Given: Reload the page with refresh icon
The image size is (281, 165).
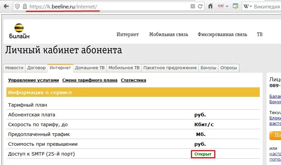Looking at the screenshot, I should (200, 6).
